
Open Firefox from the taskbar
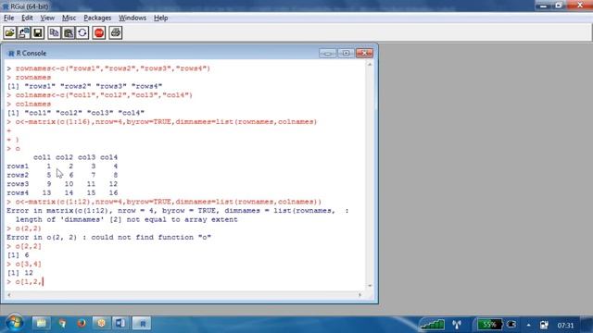tap(82, 323)
